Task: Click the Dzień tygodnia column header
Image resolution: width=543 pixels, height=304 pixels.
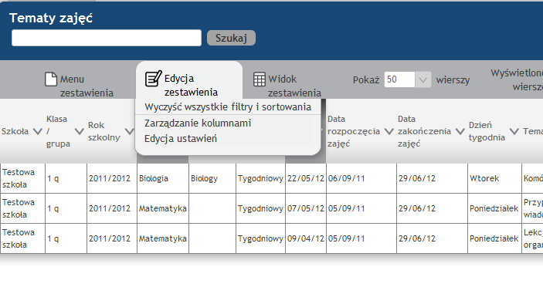Action: pos(487,131)
